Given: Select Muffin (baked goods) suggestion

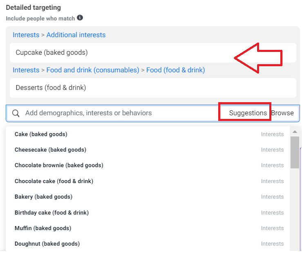Looking at the screenshot, I should pos(148,228).
